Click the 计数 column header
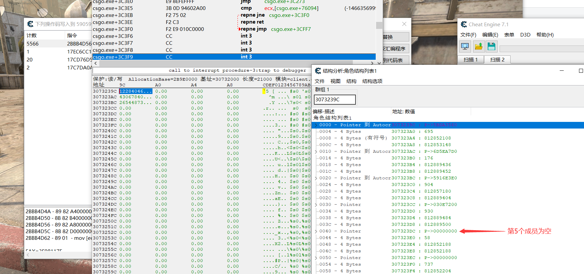 tap(45, 36)
